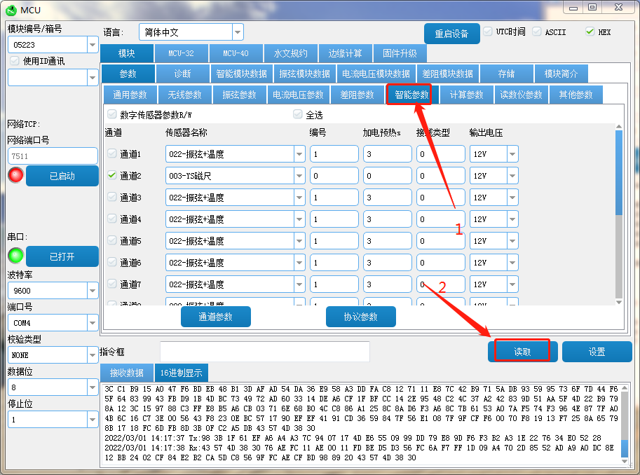The image size is (640, 475).
Task: Expand the 波特率 baud rate dropdown
Action: click(93, 291)
